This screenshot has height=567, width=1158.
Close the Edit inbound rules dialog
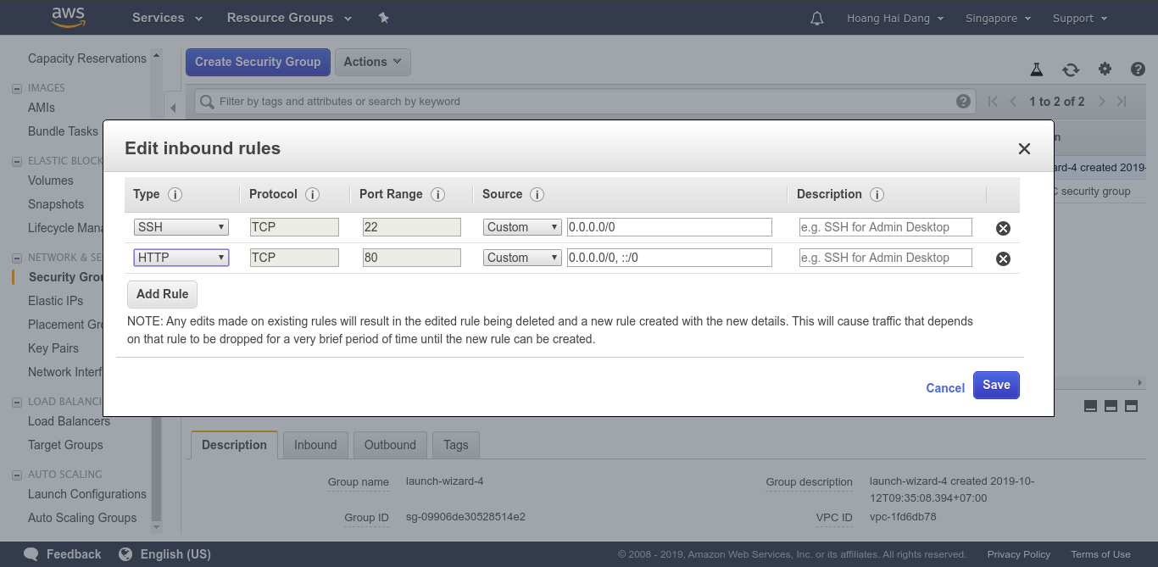click(x=1024, y=149)
